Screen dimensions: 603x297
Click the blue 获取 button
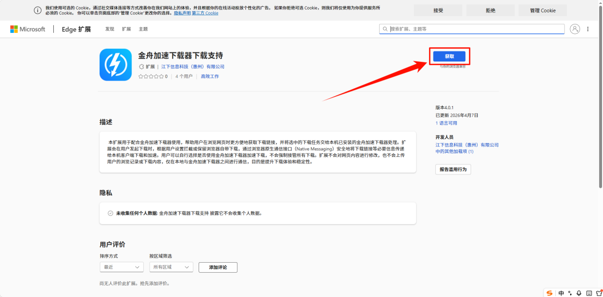click(449, 56)
